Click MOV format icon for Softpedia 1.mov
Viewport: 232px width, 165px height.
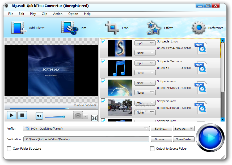pyautogui.click(x=201, y=48)
